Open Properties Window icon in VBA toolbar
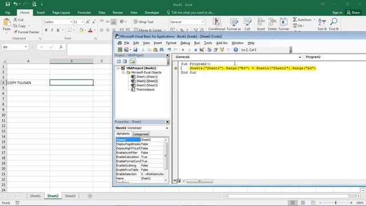 point(216,50)
